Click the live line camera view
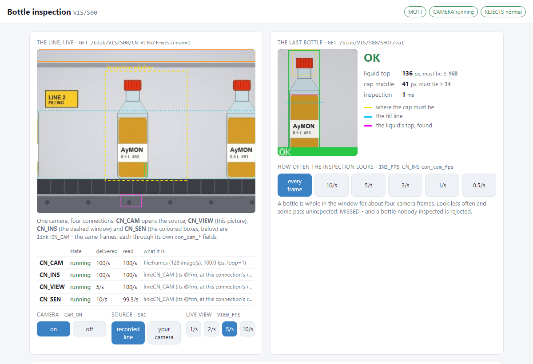This screenshot has width=533, height=364. coord(146,131)
